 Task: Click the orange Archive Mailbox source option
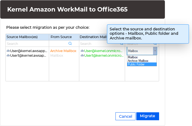point(63,51)
